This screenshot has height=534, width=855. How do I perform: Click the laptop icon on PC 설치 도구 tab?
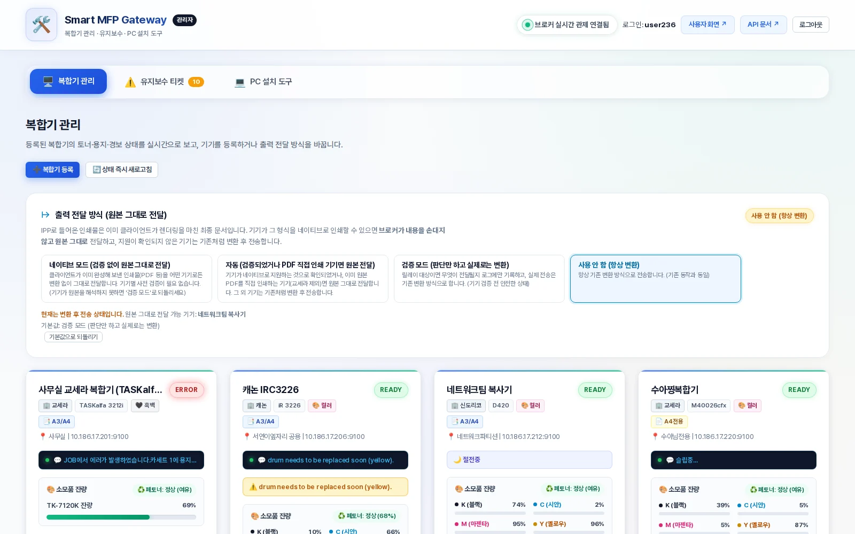(240, 82)
